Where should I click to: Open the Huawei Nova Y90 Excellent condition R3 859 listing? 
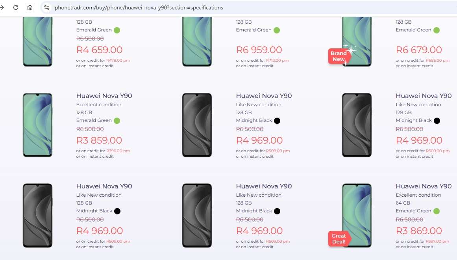pos(104,96)
